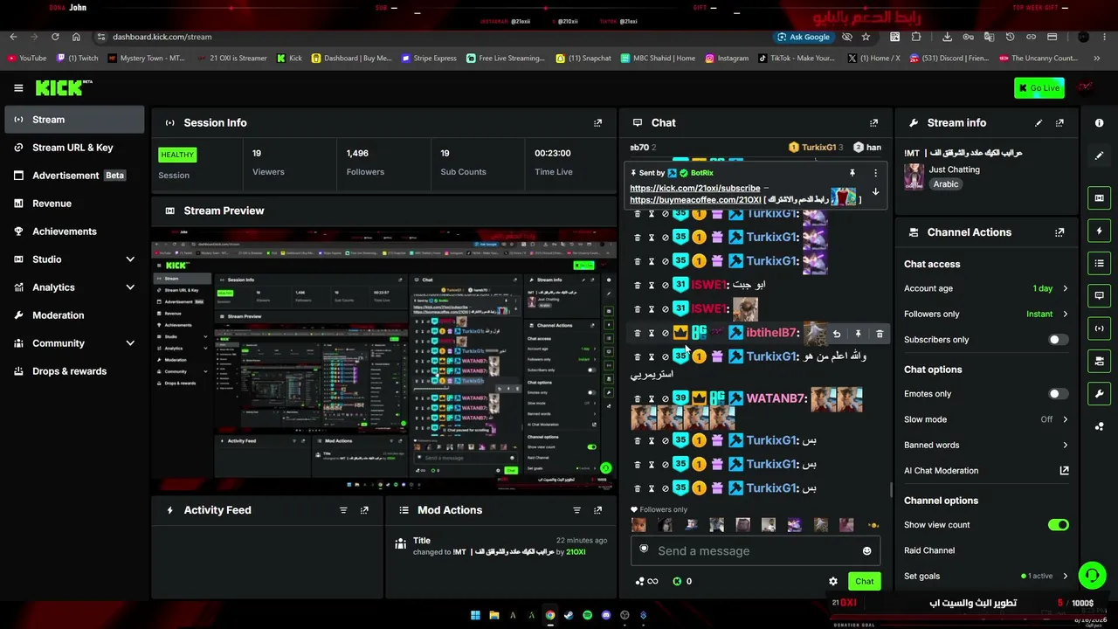The height and width of the screenshot is (629, 1118).
Task: Open the Activity Feed filter
Action: point(343,510)
